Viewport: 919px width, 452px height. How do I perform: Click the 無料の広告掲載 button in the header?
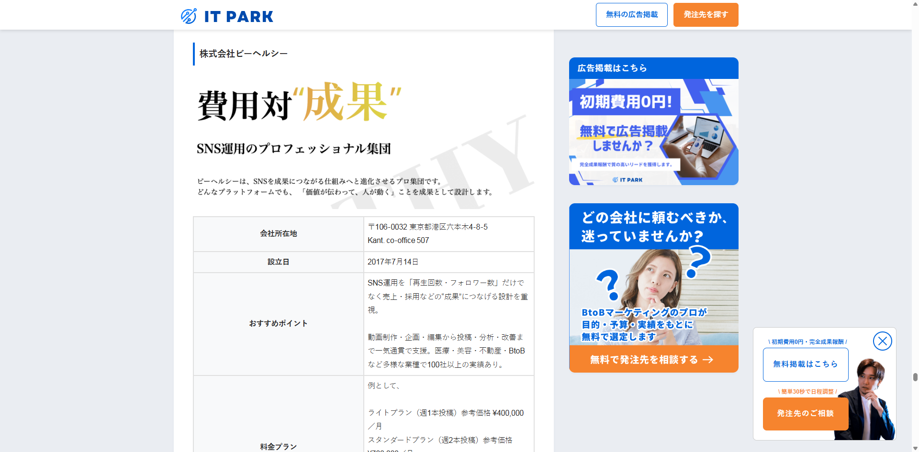(x=631, y=15)
